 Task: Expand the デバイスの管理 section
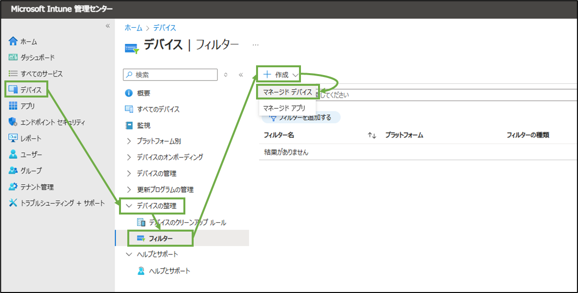click(129, 174)
